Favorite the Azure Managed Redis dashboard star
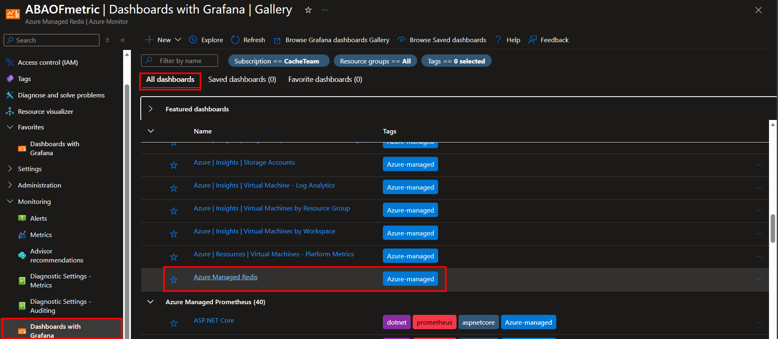Viewport: 778px width, 339px height. (174, 280)
